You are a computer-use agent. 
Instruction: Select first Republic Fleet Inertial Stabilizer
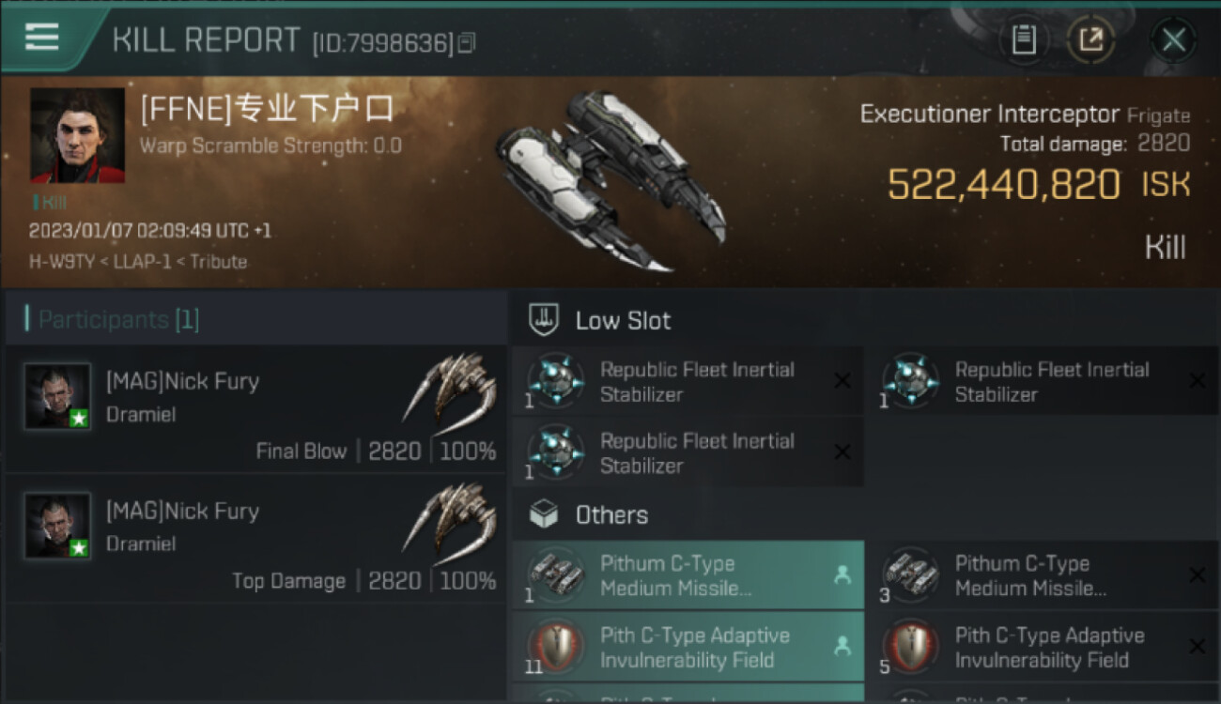point(687,382)
